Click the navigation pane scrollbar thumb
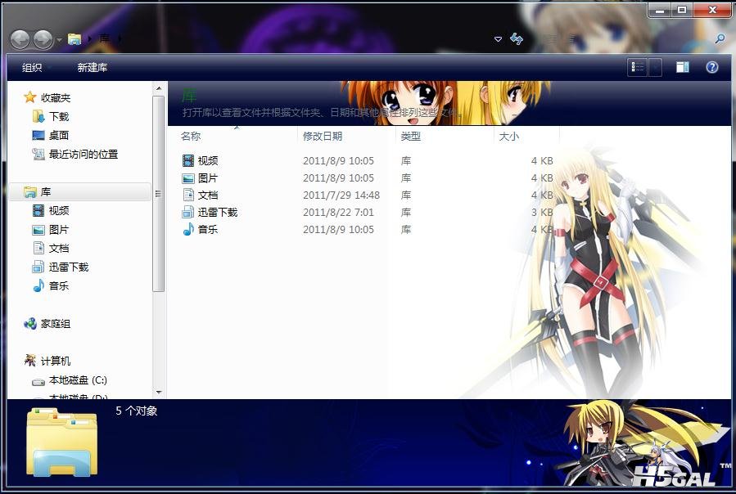 tap(159, 194)
